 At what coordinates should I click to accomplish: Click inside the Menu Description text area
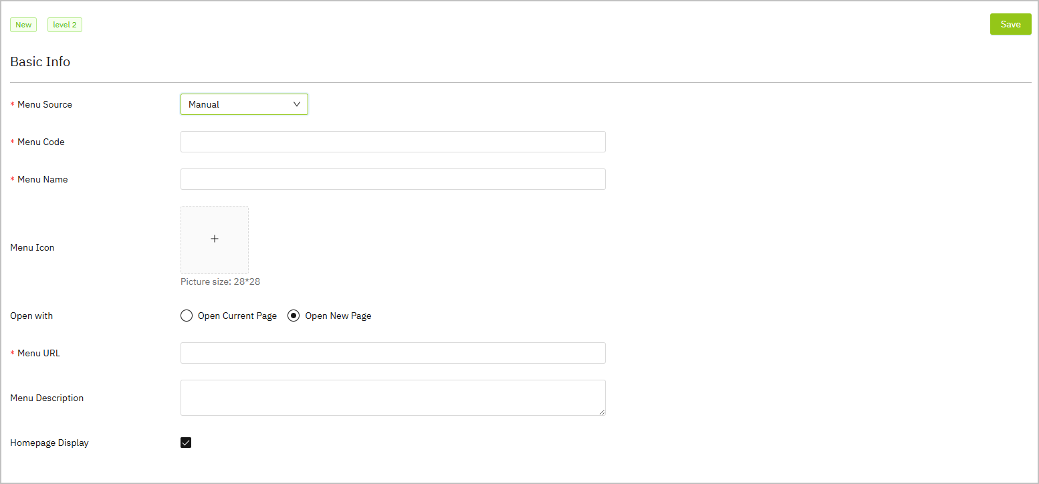(x=392, y=398)
